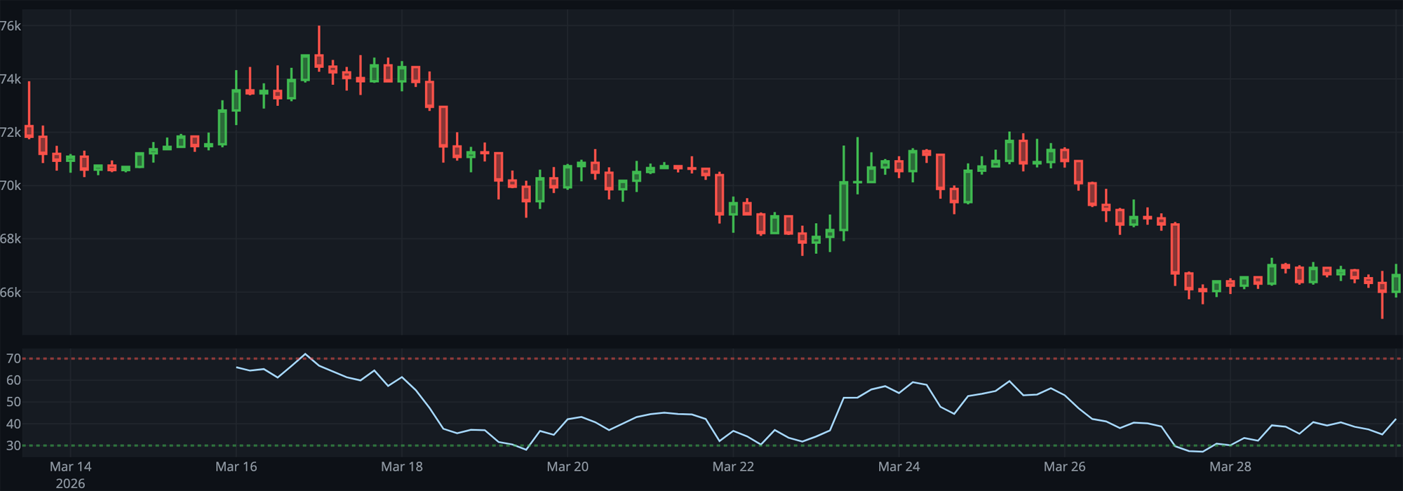
Task: Click the RSI line peak above 70
Action: tap(305, 354)
